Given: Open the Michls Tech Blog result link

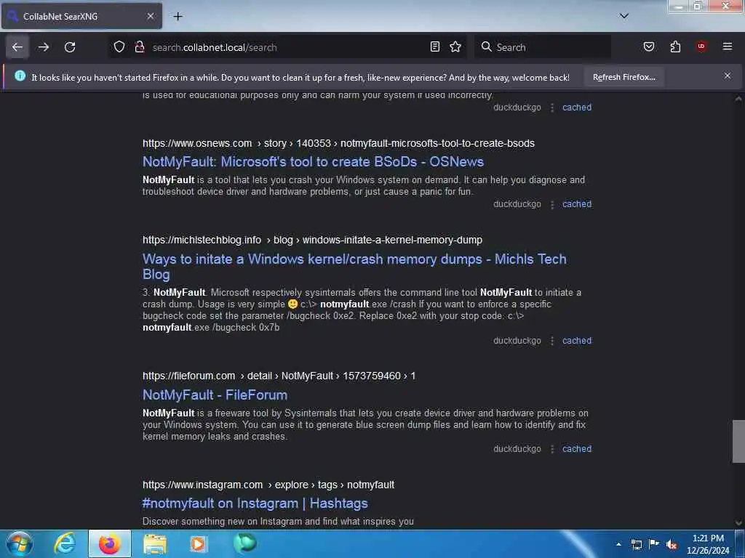Looking at the screenshot, I should click(354, 267).
